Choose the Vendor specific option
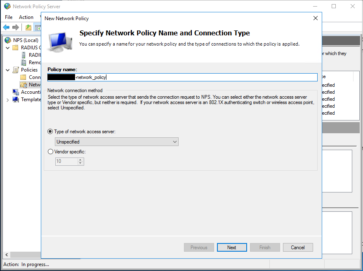 [x=50, y=151]
